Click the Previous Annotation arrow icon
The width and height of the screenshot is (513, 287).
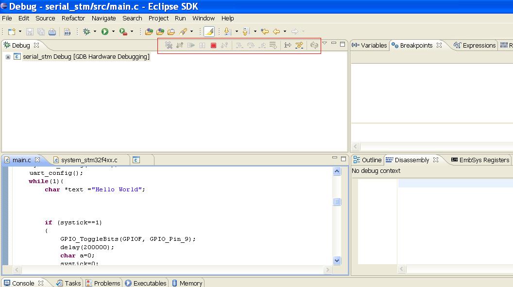pos(246,32)
